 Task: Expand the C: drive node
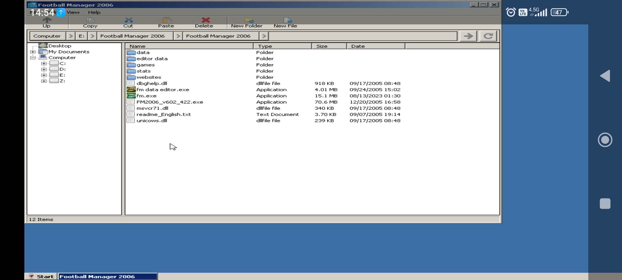[x=44, y=64]
